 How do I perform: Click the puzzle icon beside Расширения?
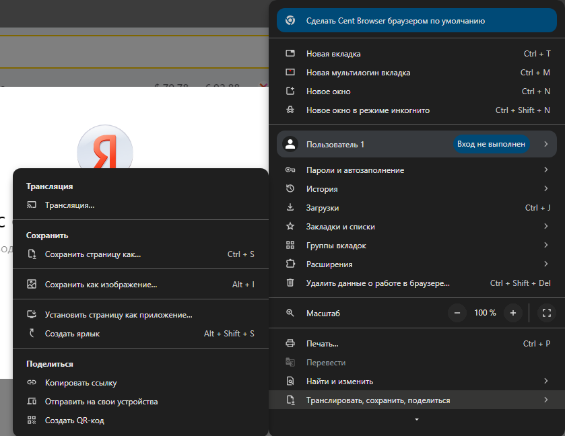[290, 264]
